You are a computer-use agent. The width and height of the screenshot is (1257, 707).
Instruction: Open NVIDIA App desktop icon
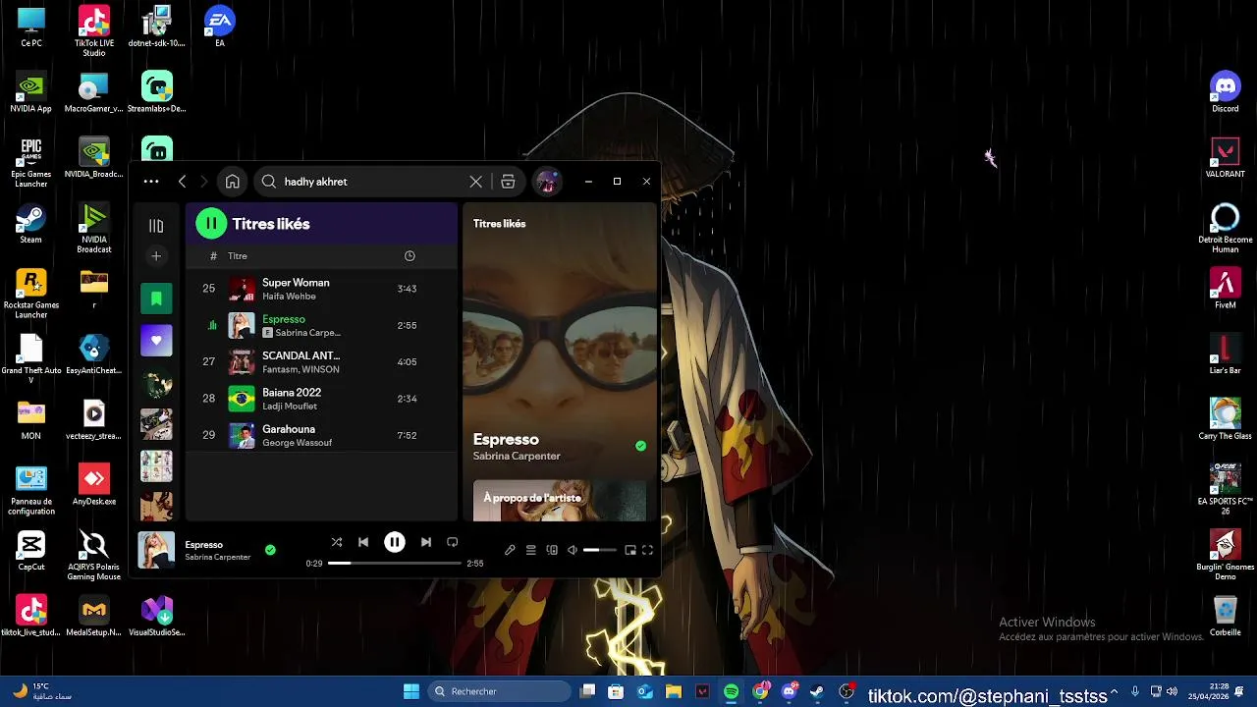31,92
